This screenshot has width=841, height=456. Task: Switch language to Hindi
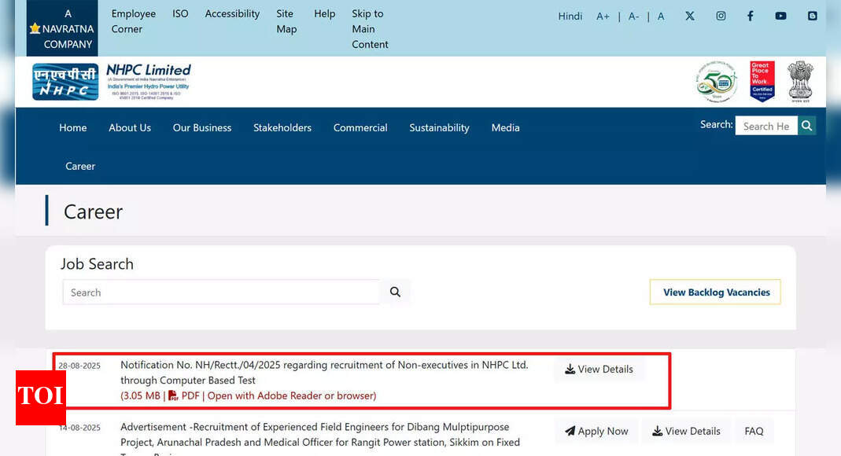(x=570, y=16)
